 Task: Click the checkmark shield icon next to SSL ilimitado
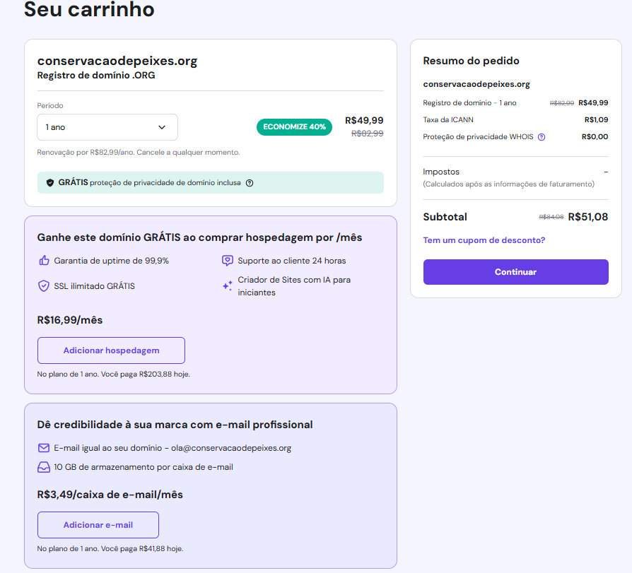click(x=43, y=287)
